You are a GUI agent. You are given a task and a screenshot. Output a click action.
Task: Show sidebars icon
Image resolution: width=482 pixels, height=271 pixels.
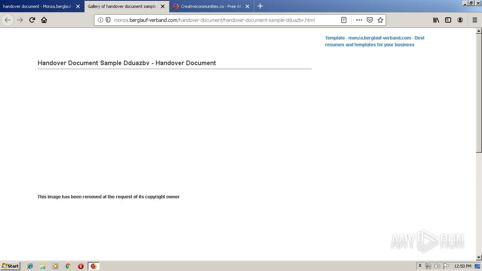pos(448,20)
